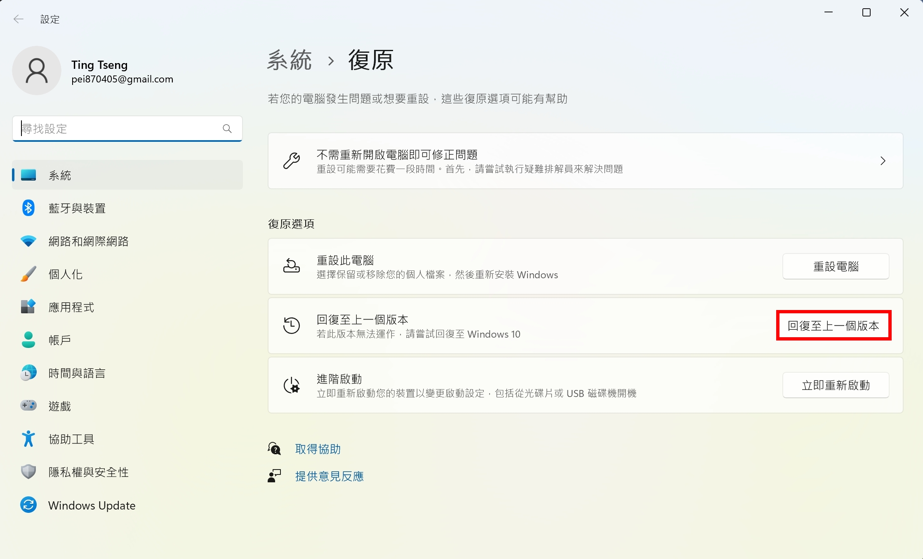
Task: Click the paintbrush 個人化 icon
Action: coord(28,274)
